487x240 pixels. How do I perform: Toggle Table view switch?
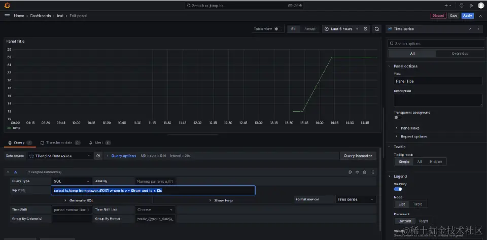tap(277, 29)
